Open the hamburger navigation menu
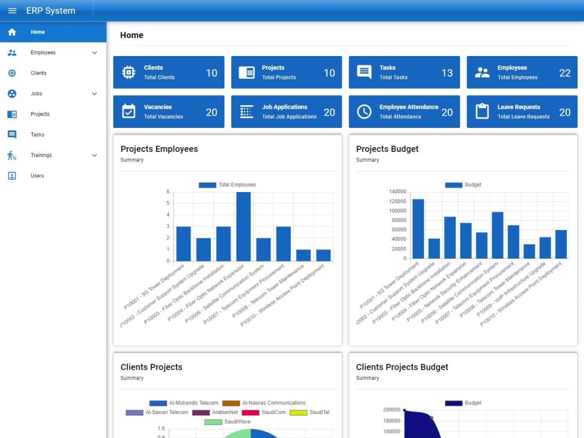Viewport: 584px width, 438px height. [x=12, y=11]
